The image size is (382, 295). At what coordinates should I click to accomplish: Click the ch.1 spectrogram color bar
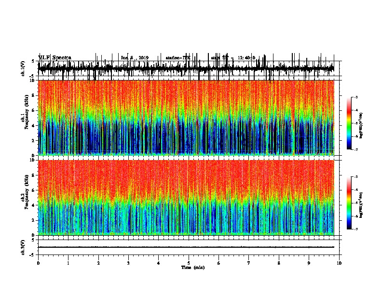(x=349, y=123)
